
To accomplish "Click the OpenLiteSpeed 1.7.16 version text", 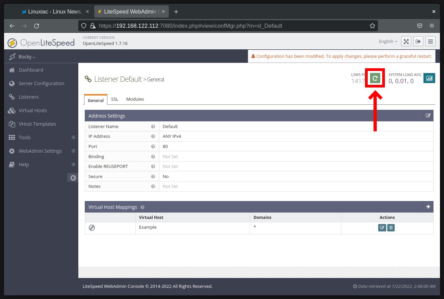I will (x=105, y=43).
